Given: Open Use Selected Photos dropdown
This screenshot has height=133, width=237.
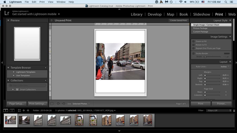Looking at the screenshot, I should click(81, 104).
